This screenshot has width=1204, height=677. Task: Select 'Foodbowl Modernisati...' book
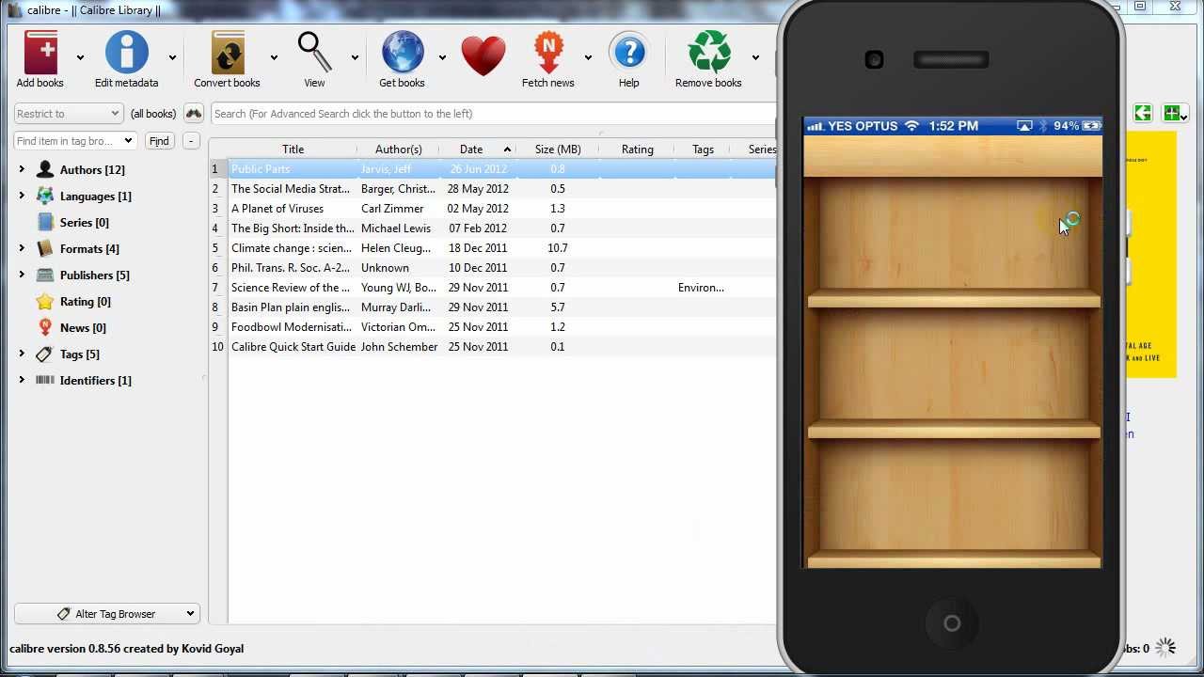click(292, 327)
